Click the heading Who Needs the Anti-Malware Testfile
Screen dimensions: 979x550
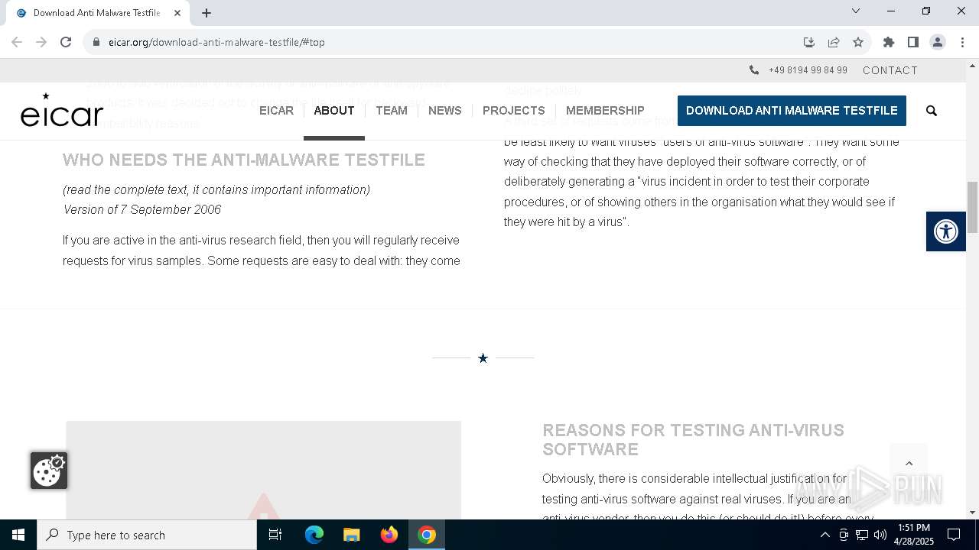(244, 160)
